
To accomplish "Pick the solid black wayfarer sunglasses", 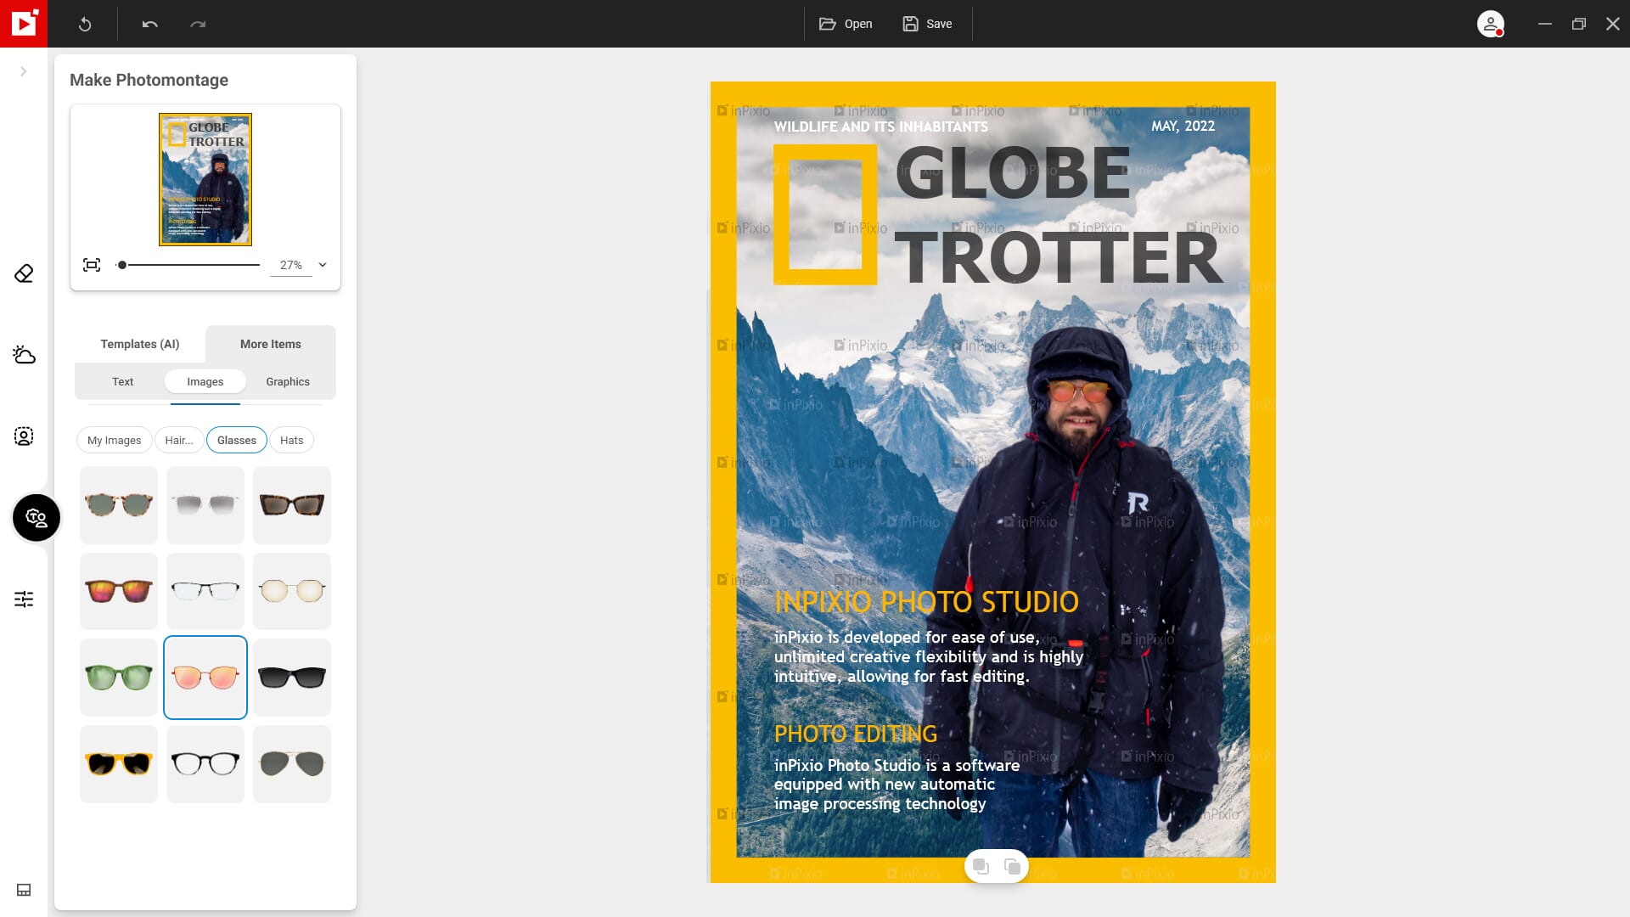I will (x=292, y=678).
